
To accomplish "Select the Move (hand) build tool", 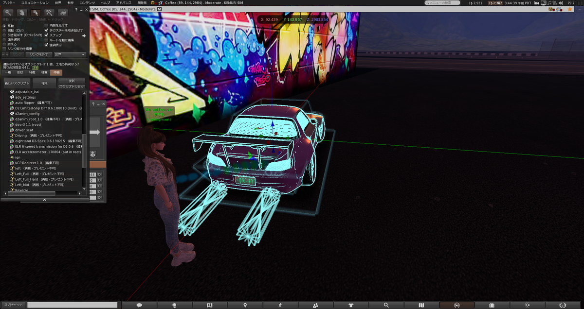I will (22, 12).
